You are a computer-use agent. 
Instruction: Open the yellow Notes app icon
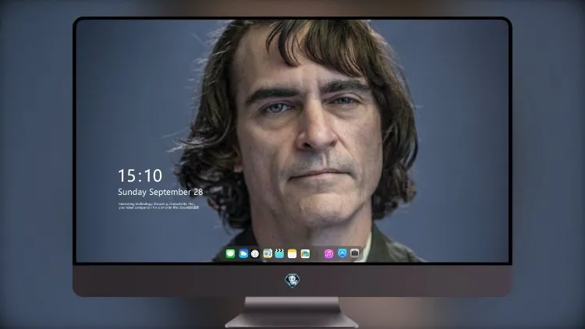click(x=292, y=253)
